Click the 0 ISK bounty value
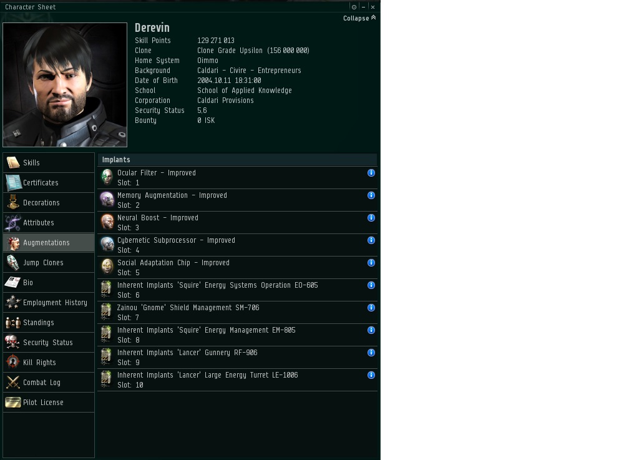The width and height of the screenshot is (629, 460). (206, 120)
